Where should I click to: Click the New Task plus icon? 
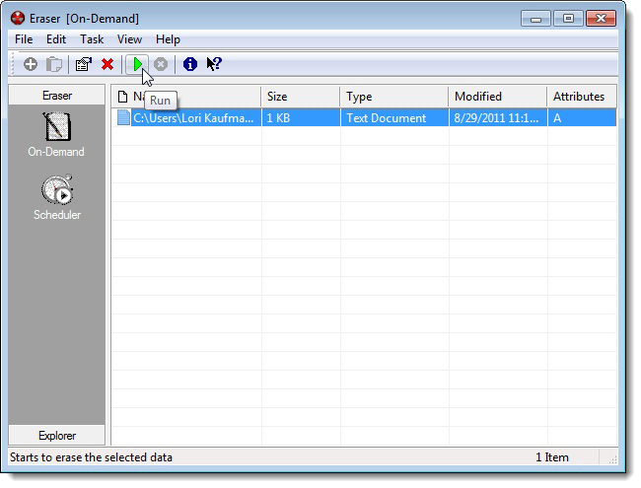coord(31,64)
